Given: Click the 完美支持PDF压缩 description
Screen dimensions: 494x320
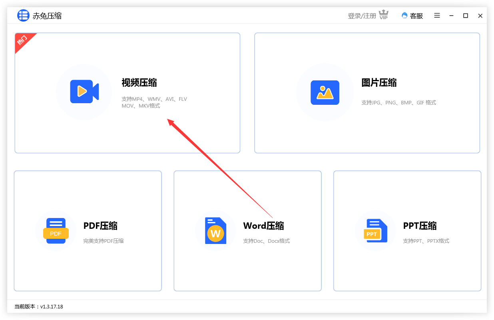Looking at the screenshot, I should pyautogui.click(x=103, y=241).
